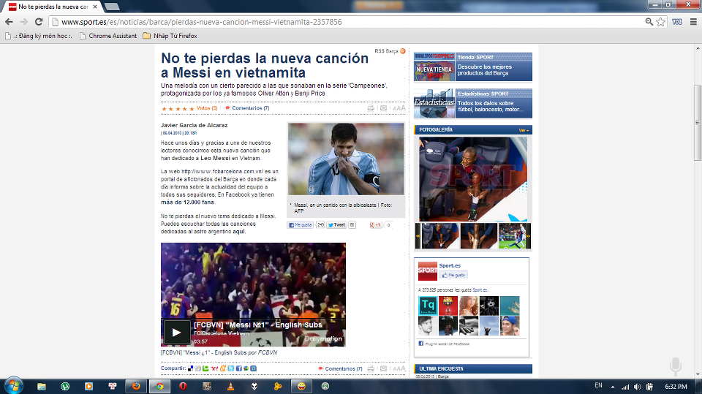The width and height of the screenshot is (702, 394).
Task: Click the Facebook Me gusta button under the photo
Action: click(300, 225)
